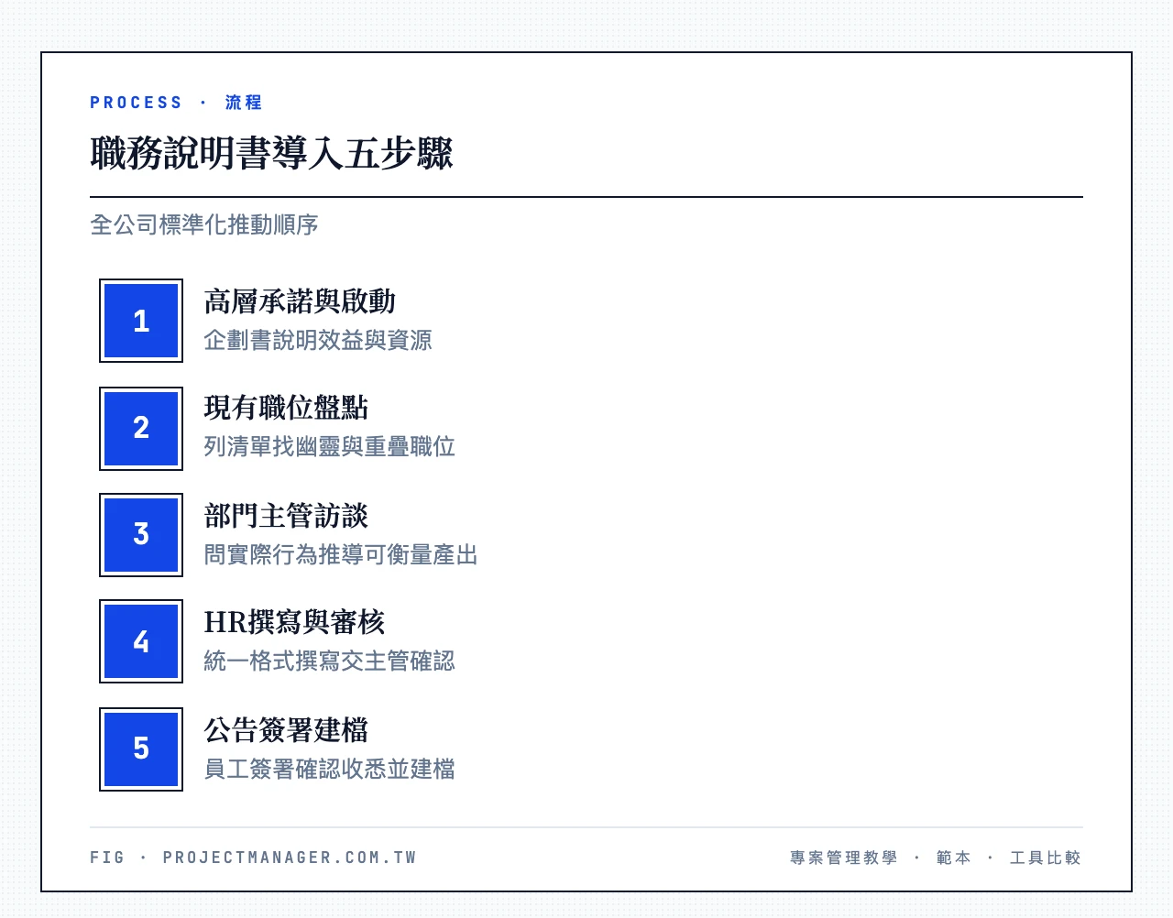
Task: Click the step title HR撰寫與審核
Action: click(294, 622)
